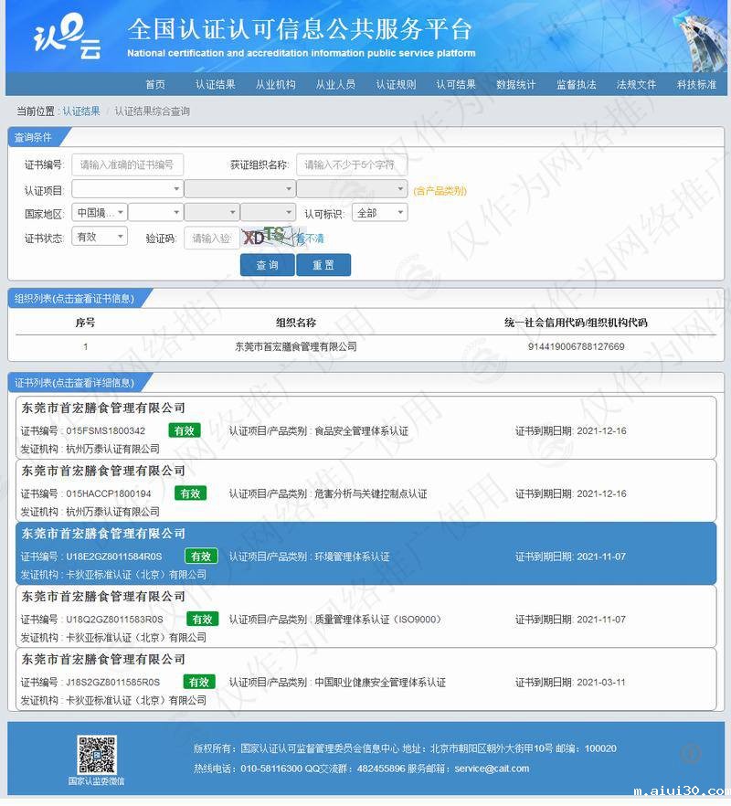Click the 证书编号 input field

pyautogui.click(x=132, y=164)
